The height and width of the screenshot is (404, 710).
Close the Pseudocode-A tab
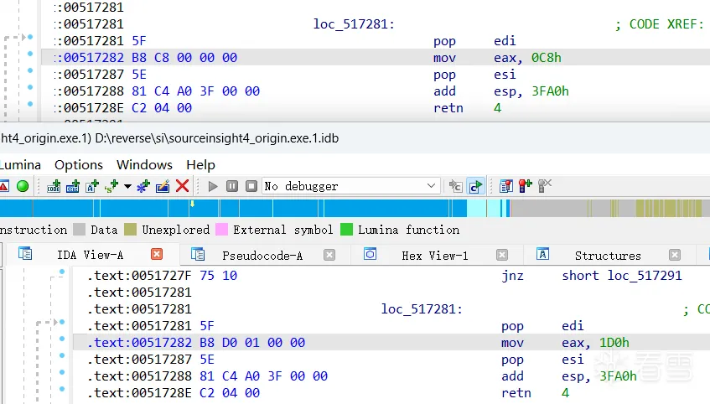pos(329,255)
